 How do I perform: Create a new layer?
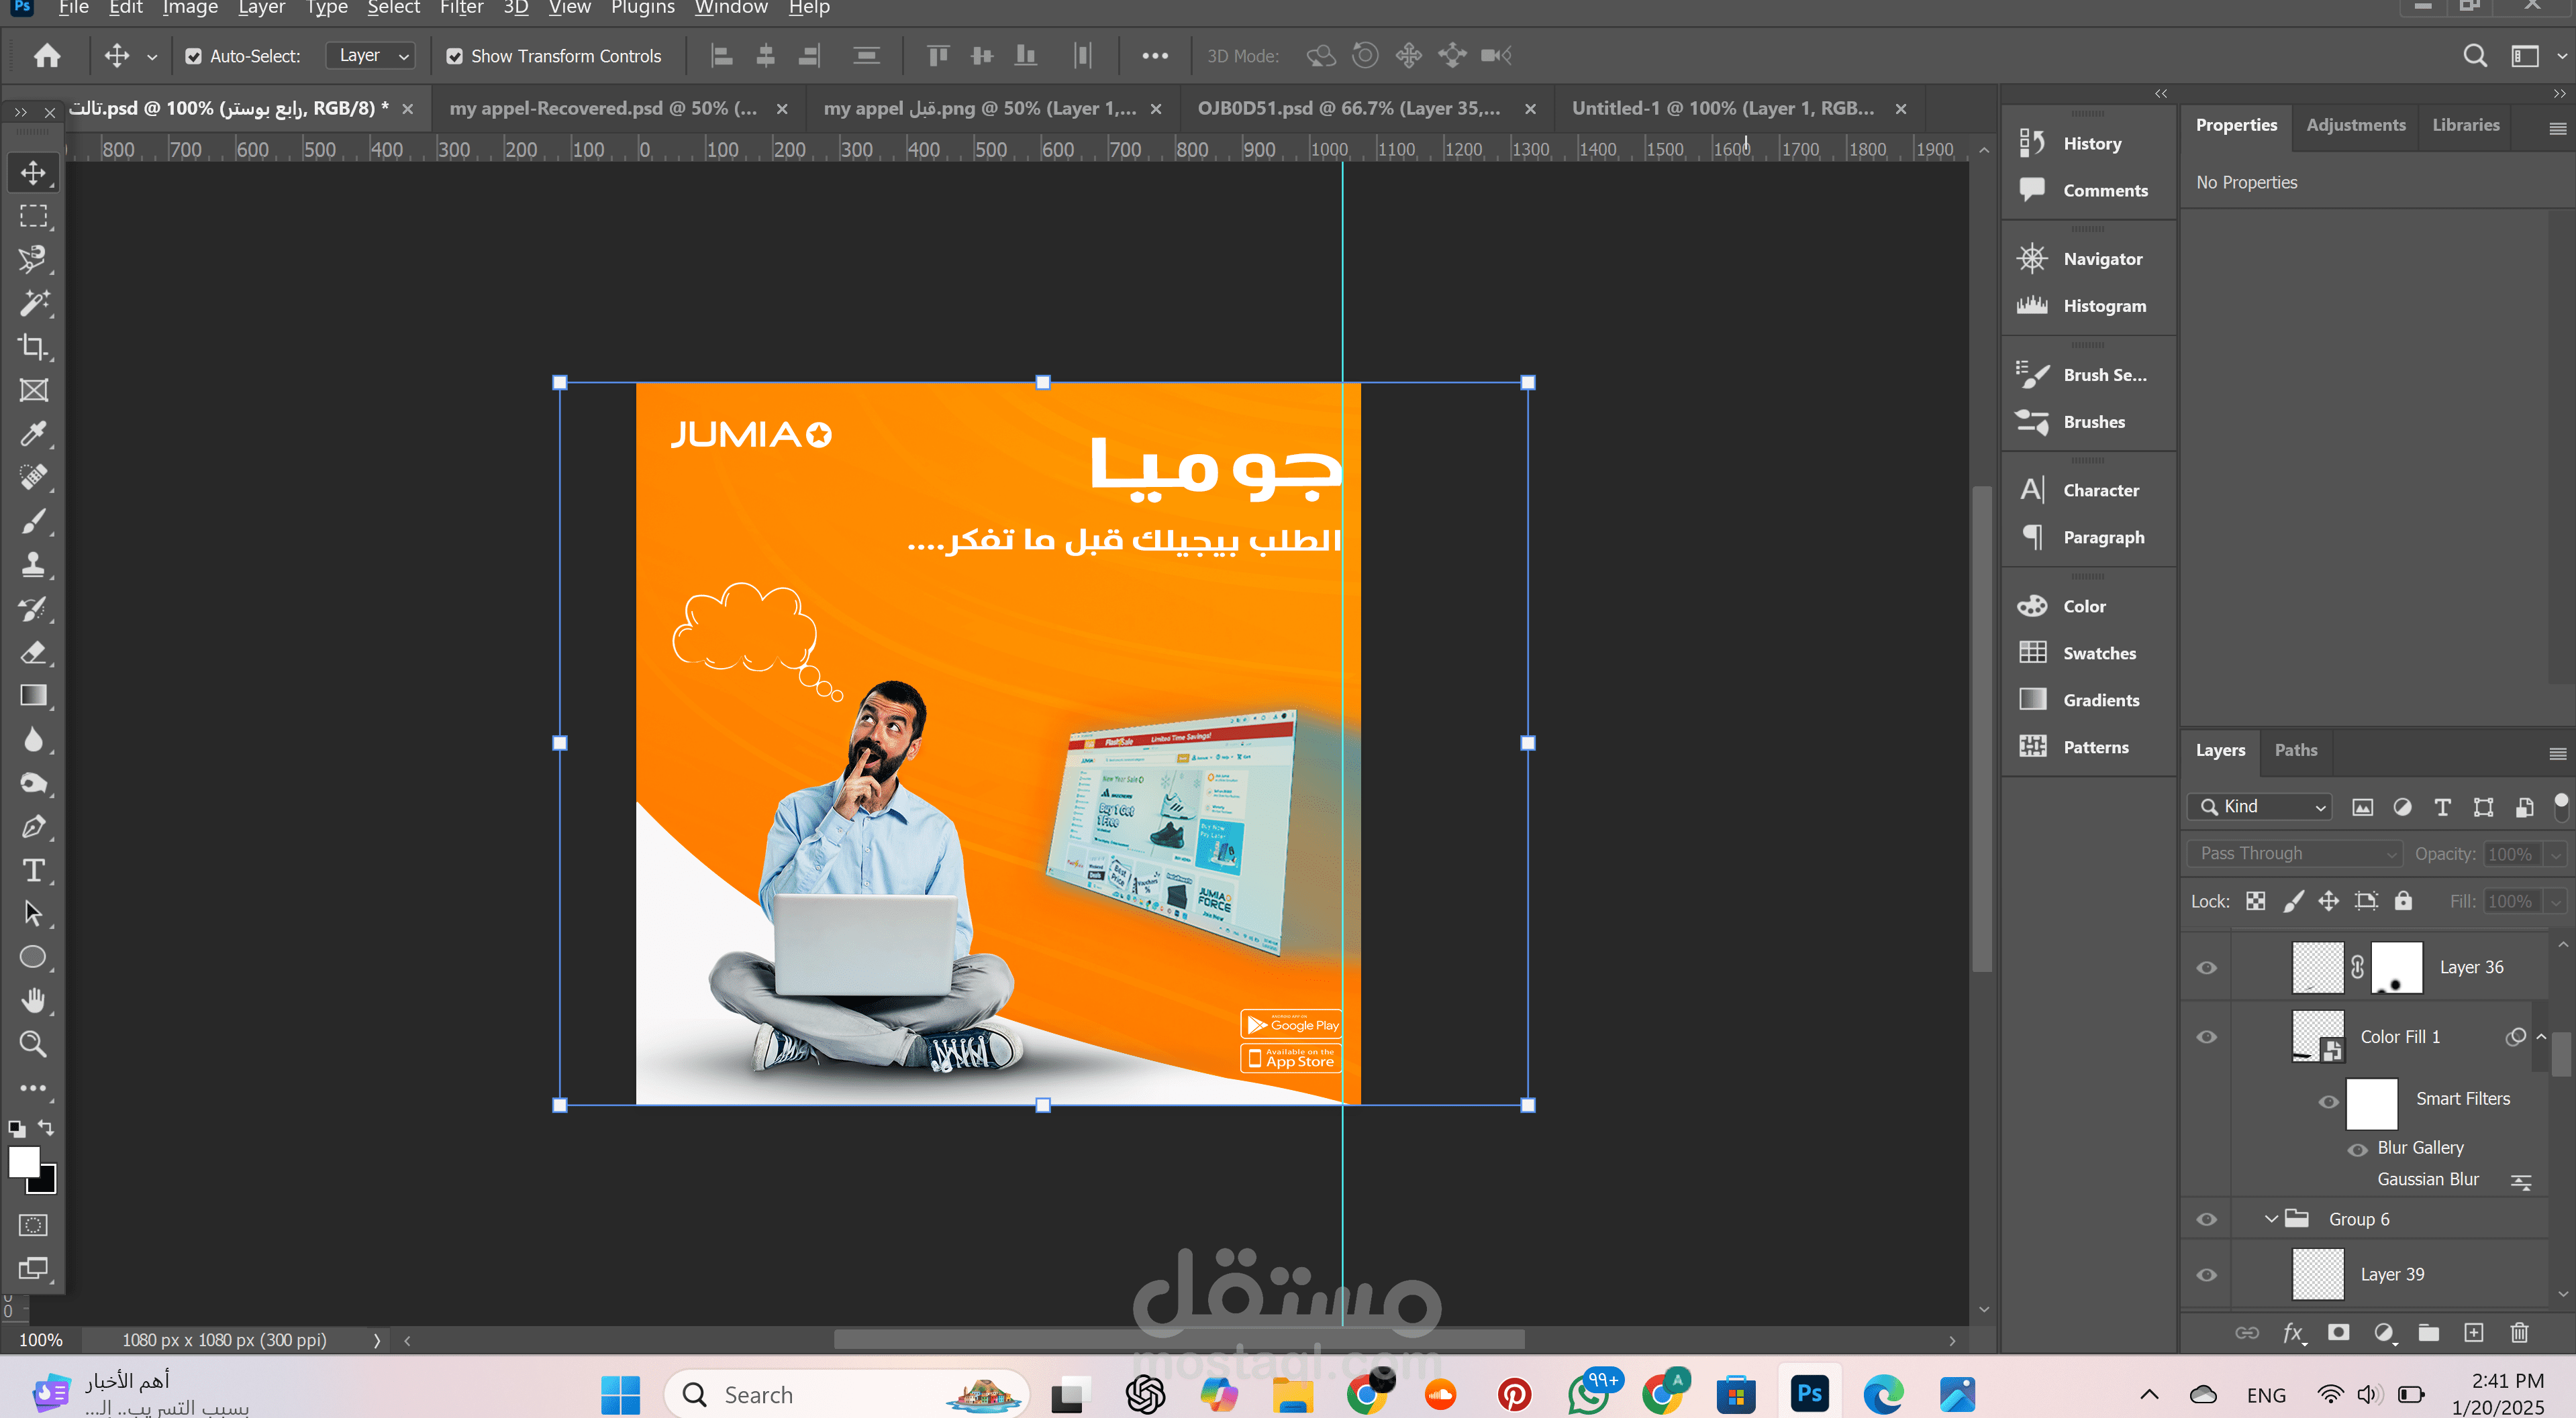(2474, 1332)
